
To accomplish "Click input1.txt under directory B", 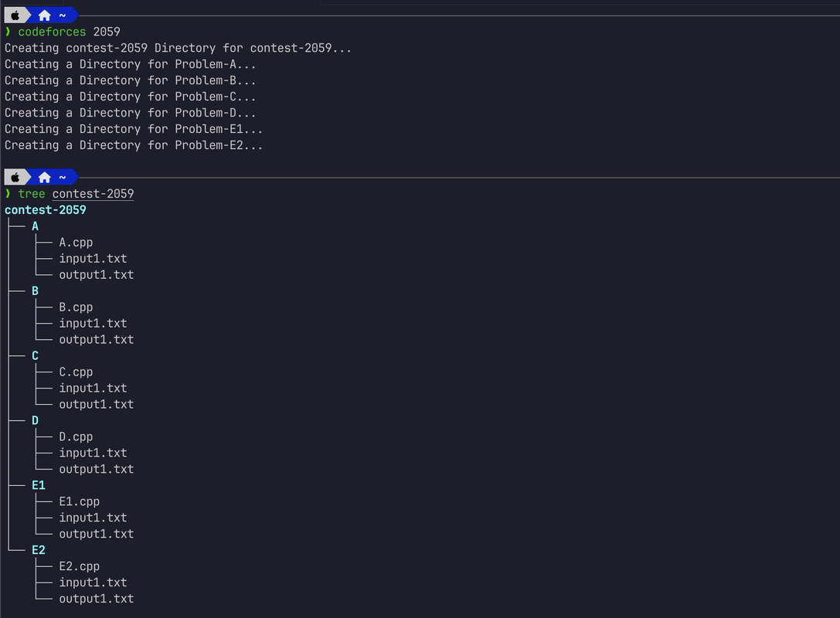I will click(94, 324).
